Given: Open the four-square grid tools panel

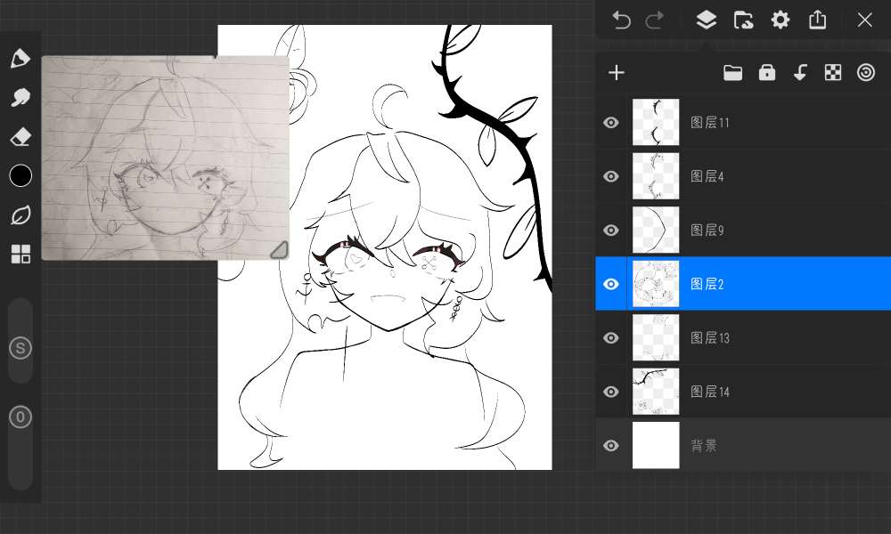Looking at the screenshot, I should pos(20,255).
